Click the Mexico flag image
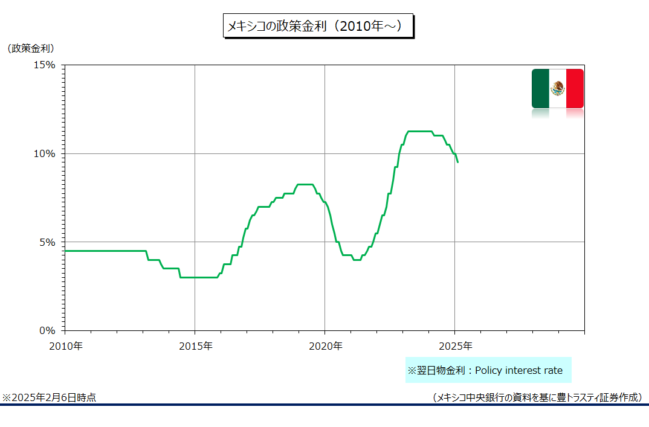Screen dimensions: 649x427 point(558,89)
